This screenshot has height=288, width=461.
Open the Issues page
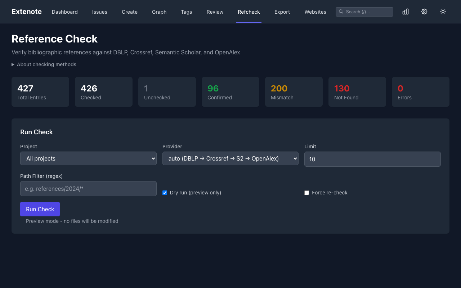pyautogui.click(x=100, y=12)
